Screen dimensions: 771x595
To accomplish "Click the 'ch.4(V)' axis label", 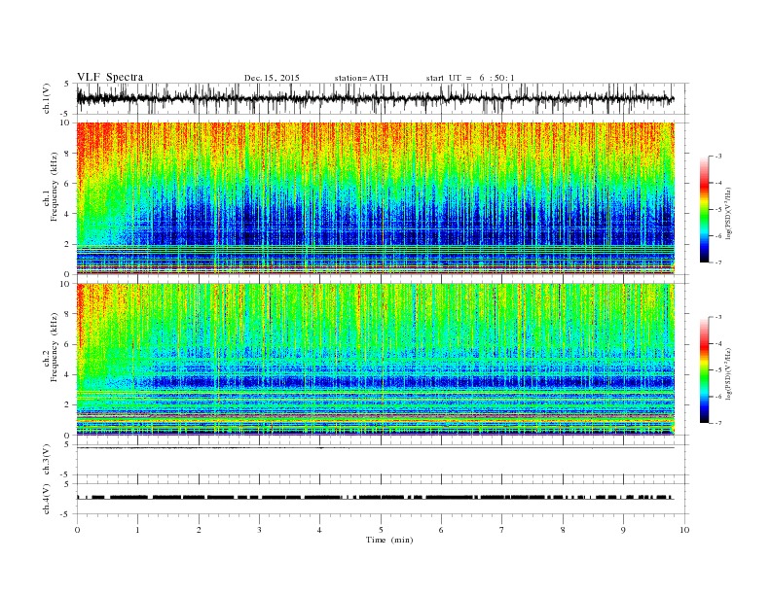I will (46, 499).
